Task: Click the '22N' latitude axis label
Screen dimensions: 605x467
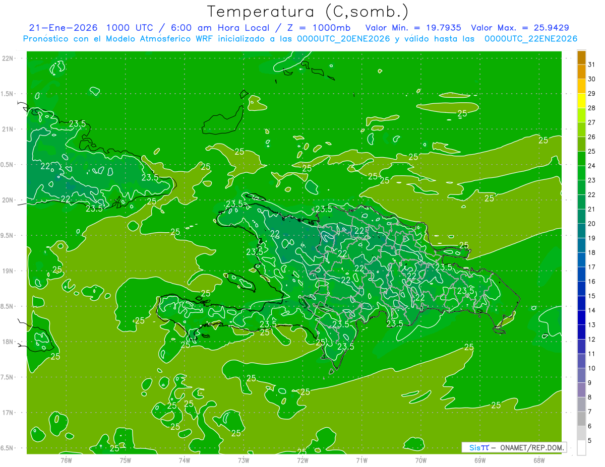Action: pos(8,58)
